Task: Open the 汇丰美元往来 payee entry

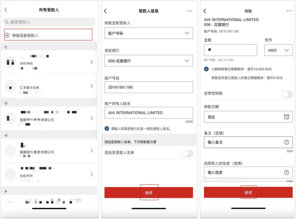Action: [x=49, y=86]
